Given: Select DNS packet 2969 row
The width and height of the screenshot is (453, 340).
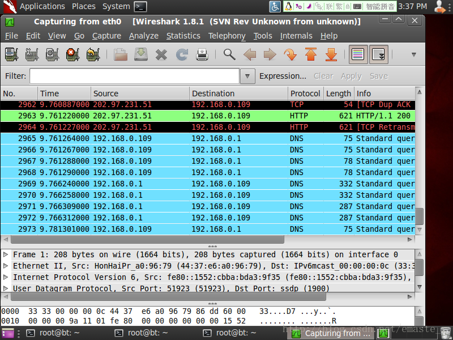Looking at the screenshot, I should coord(208,184).
